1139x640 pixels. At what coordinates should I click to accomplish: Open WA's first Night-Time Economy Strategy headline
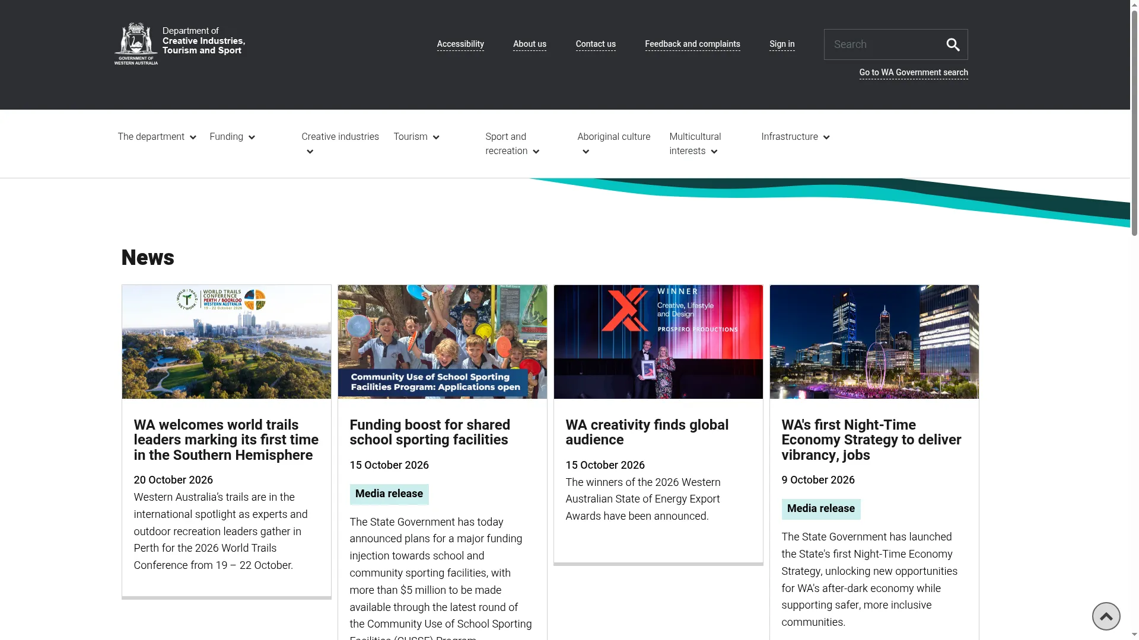tap(871, 440)
